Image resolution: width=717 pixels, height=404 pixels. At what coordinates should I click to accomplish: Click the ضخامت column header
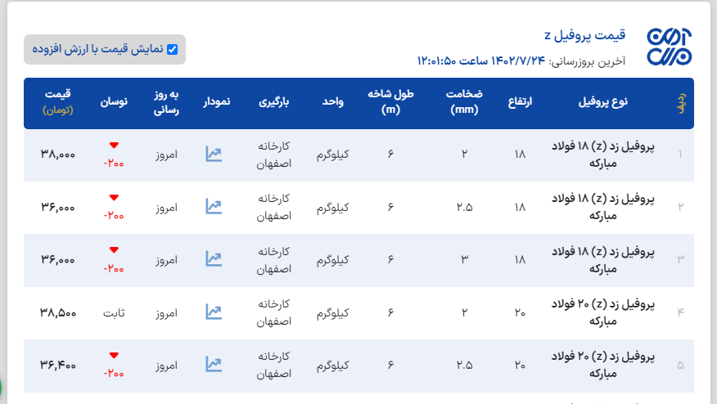point(464,101)
